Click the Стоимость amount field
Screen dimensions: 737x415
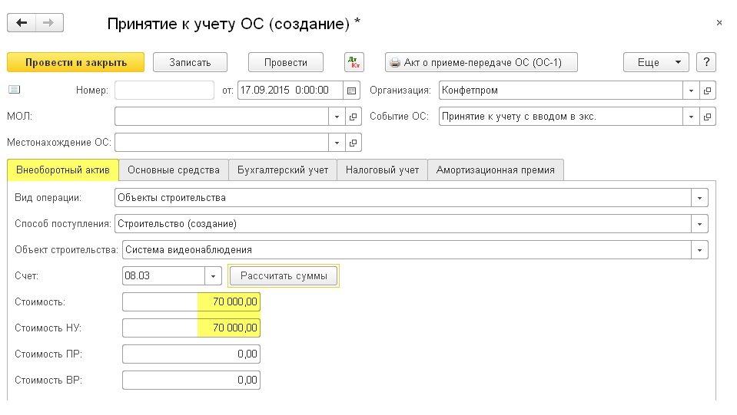(x=191, y=302)
